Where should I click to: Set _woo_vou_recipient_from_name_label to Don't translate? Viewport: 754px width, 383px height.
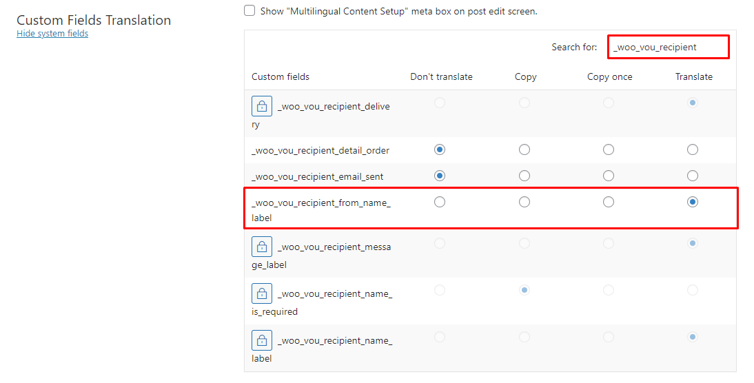coord(440,202)
